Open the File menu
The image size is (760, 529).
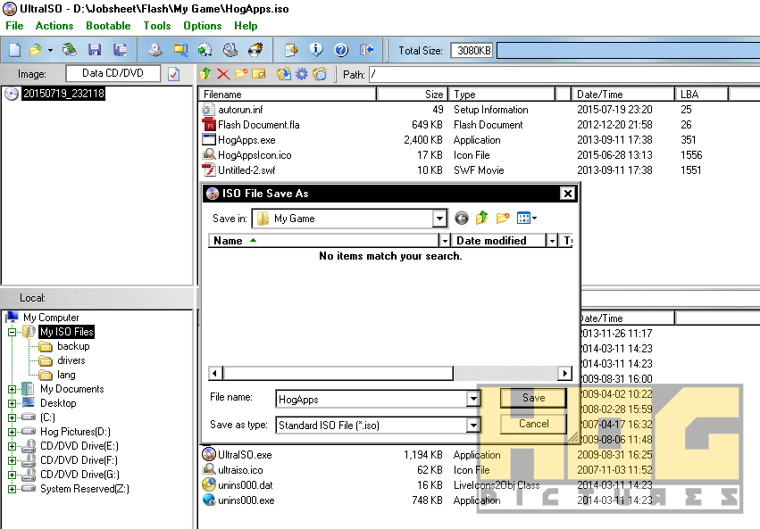click(14, 26)
